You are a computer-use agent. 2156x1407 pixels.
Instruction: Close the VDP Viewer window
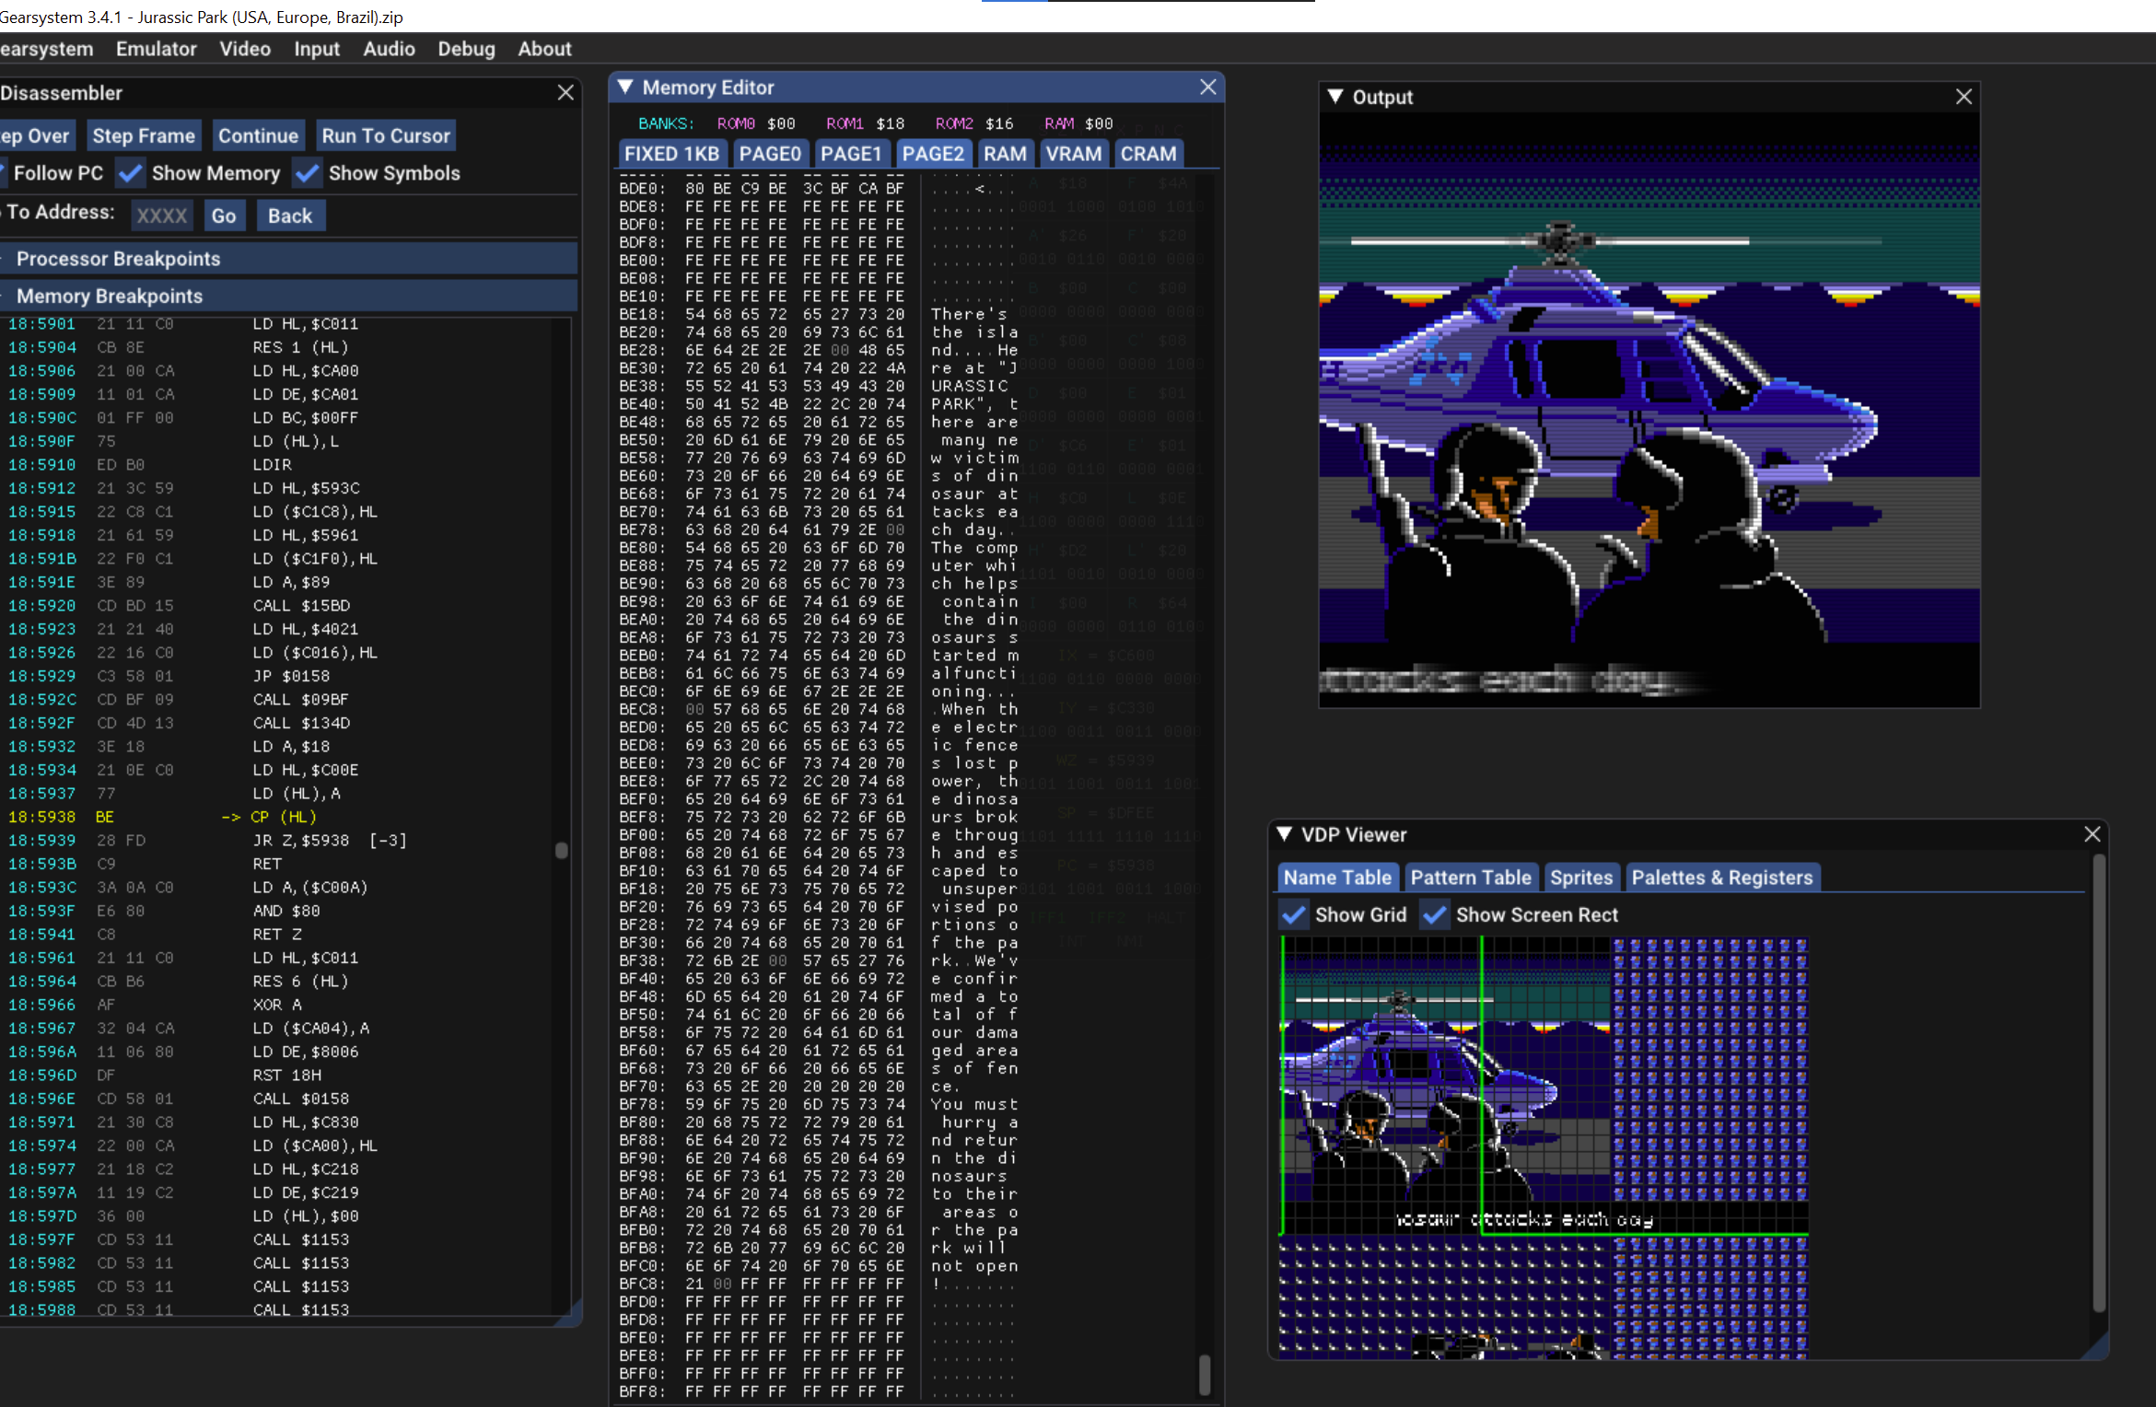2092,833
